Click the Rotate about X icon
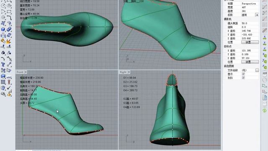 tap(265, 55)
